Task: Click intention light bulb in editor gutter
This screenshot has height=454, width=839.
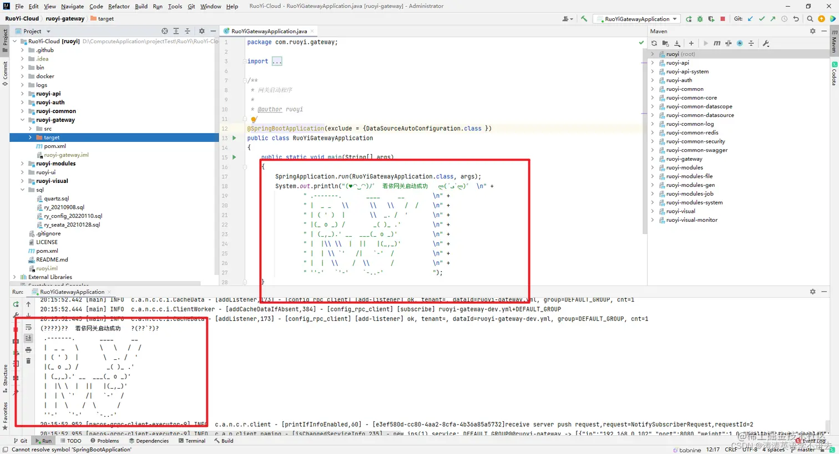Action: click(x=254, y=119)
